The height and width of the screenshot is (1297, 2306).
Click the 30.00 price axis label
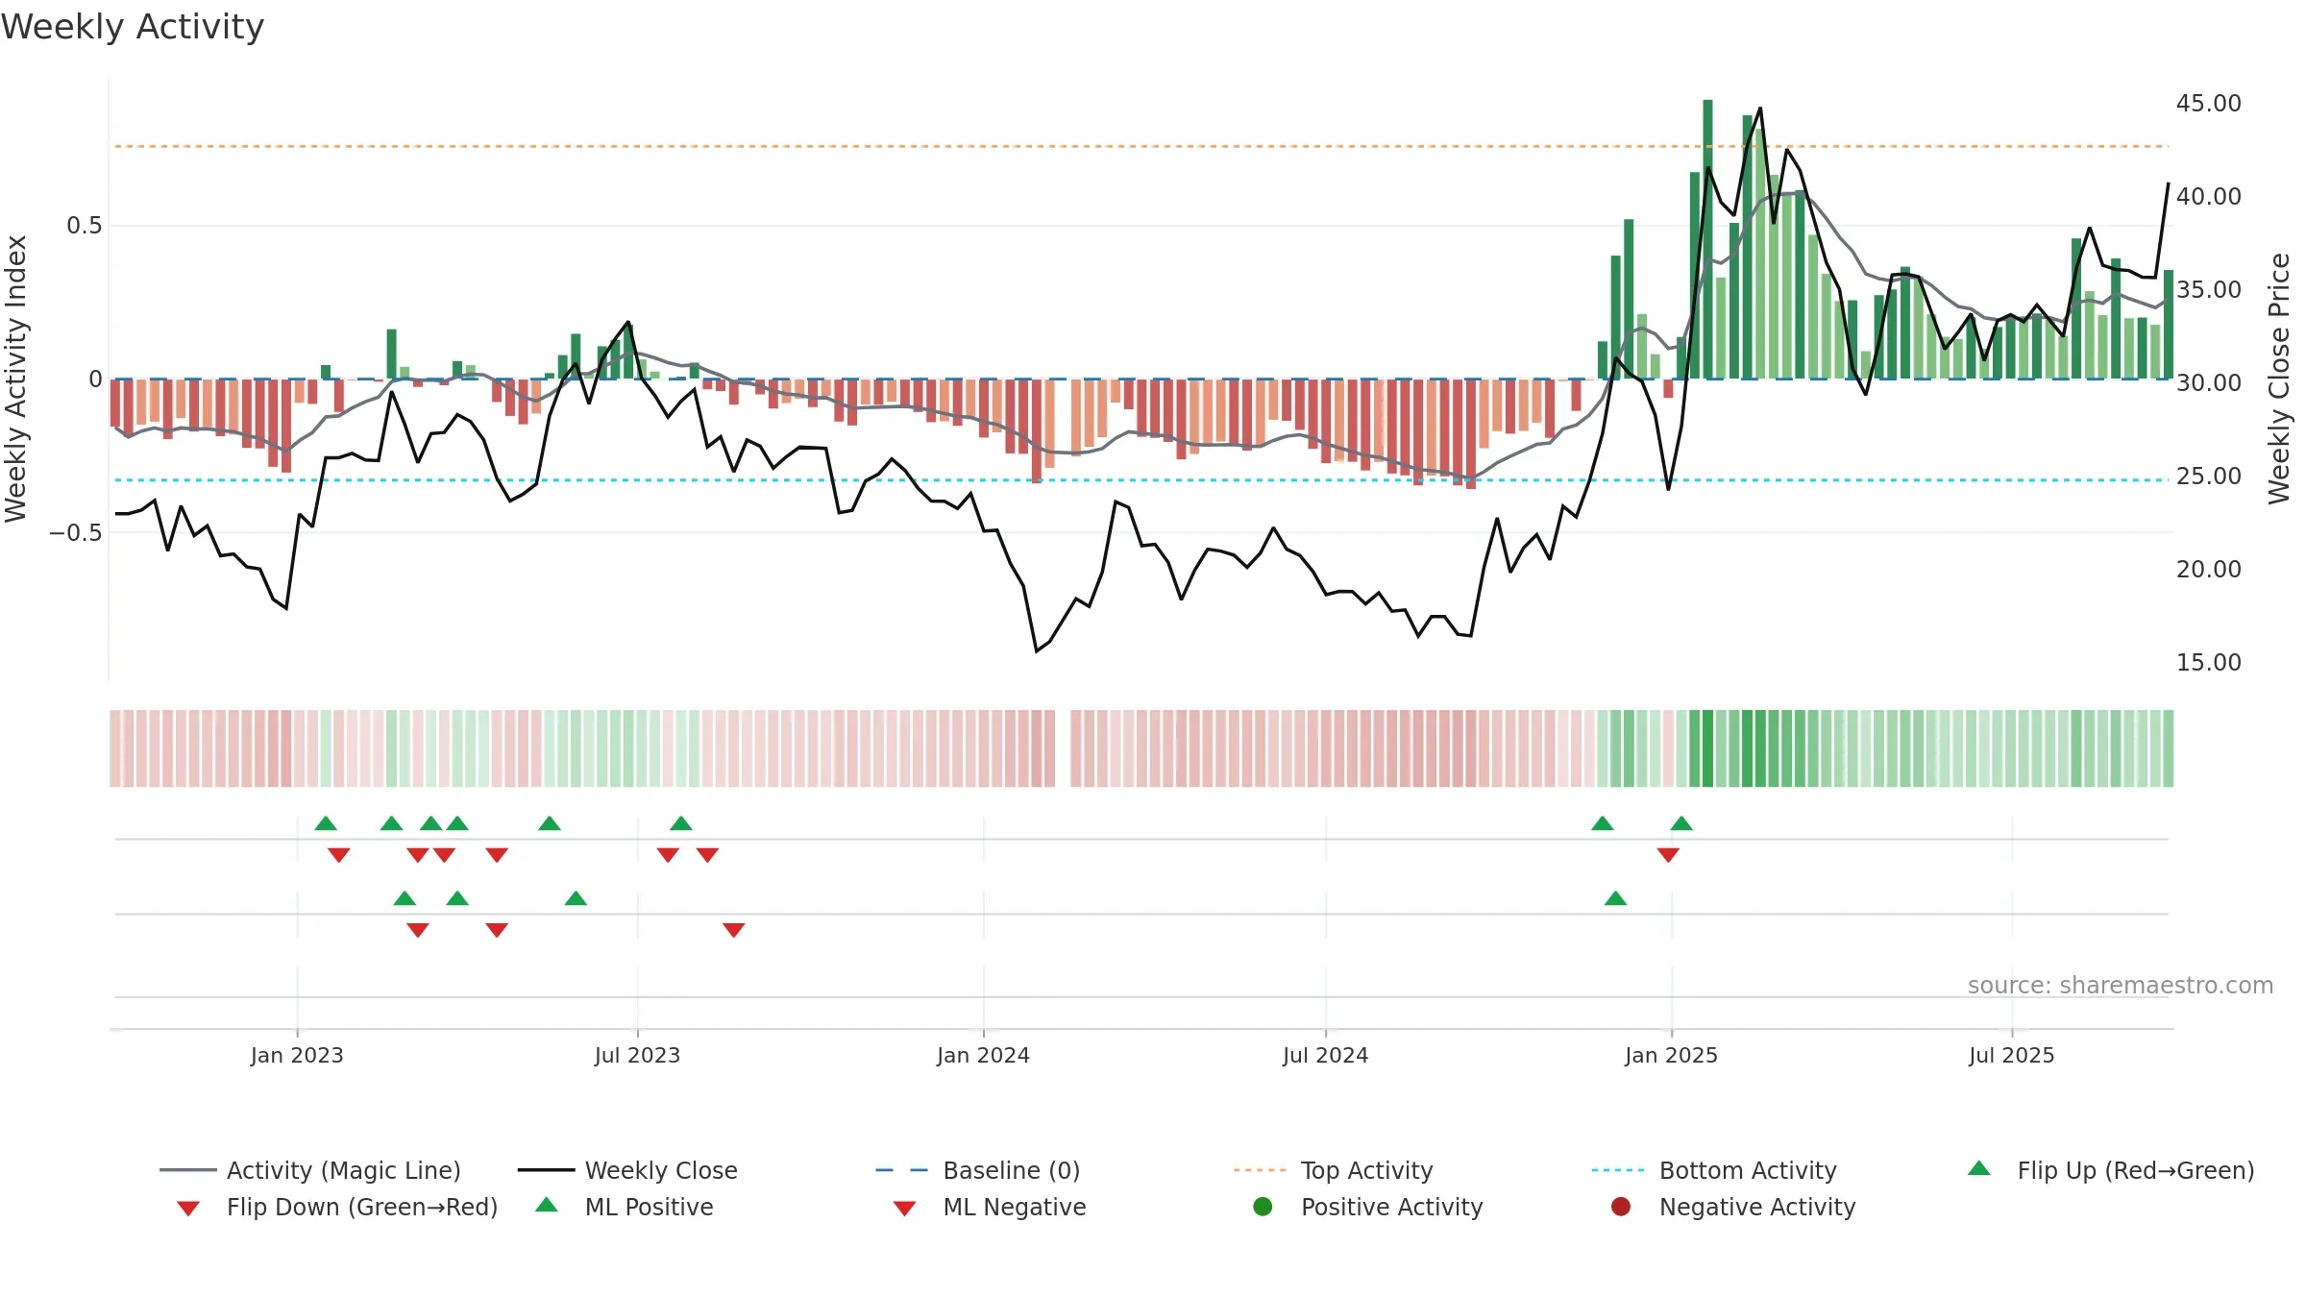click(2208, 382)
